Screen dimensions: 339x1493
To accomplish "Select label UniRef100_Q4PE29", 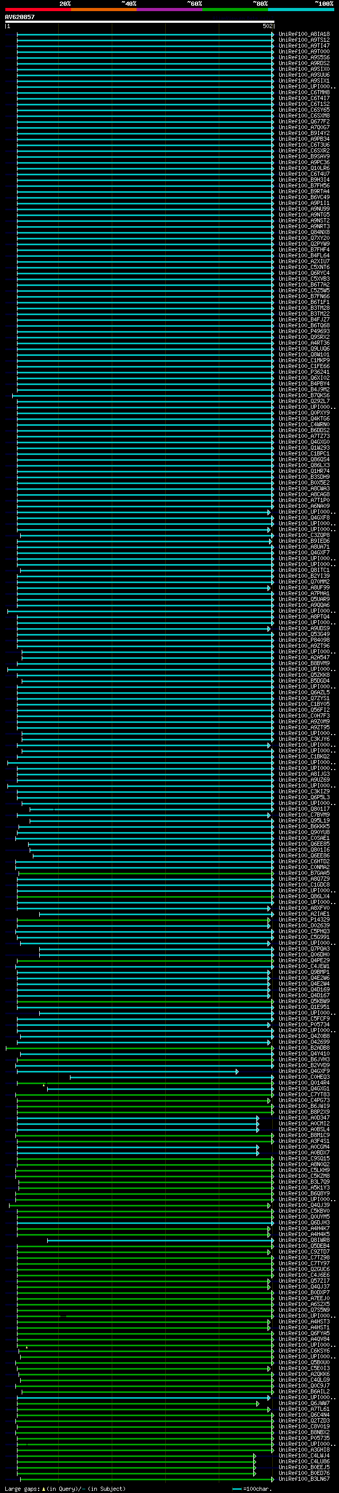I will click(304, 960).
